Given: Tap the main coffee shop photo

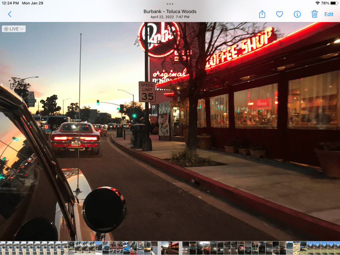Looking at the screenshot, I should [170, 131].
